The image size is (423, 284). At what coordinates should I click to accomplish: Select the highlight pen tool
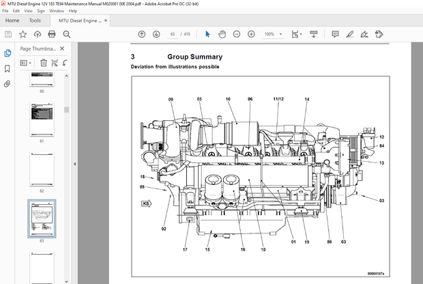point(350,34)
